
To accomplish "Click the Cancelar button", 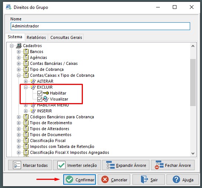I will (x=114, y=179).
